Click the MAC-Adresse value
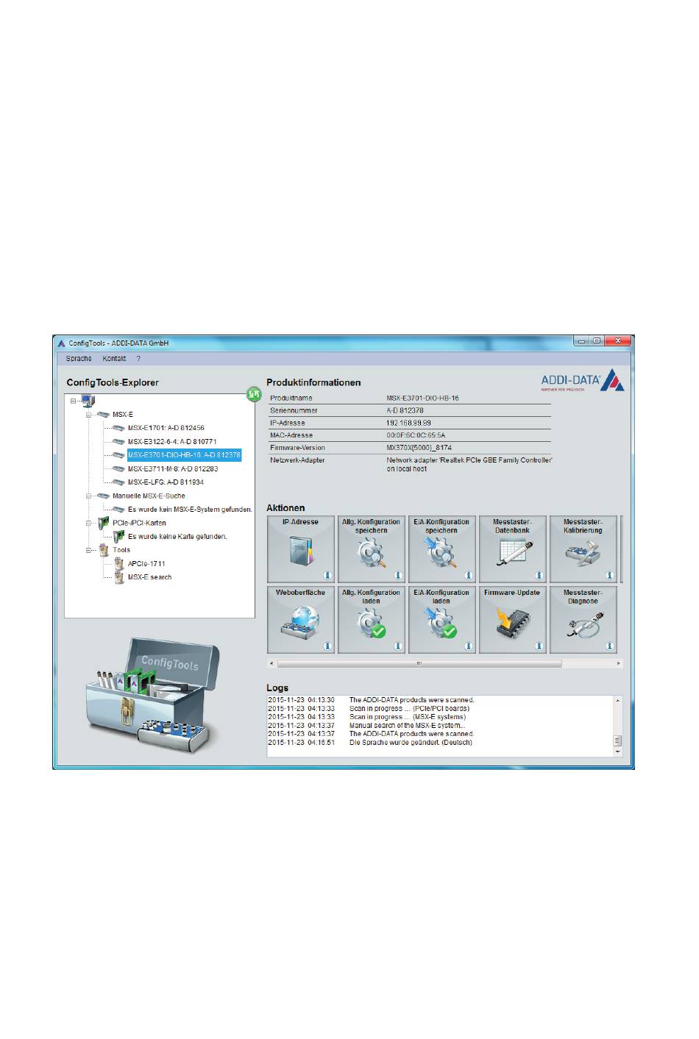 (x=416, y=435)
